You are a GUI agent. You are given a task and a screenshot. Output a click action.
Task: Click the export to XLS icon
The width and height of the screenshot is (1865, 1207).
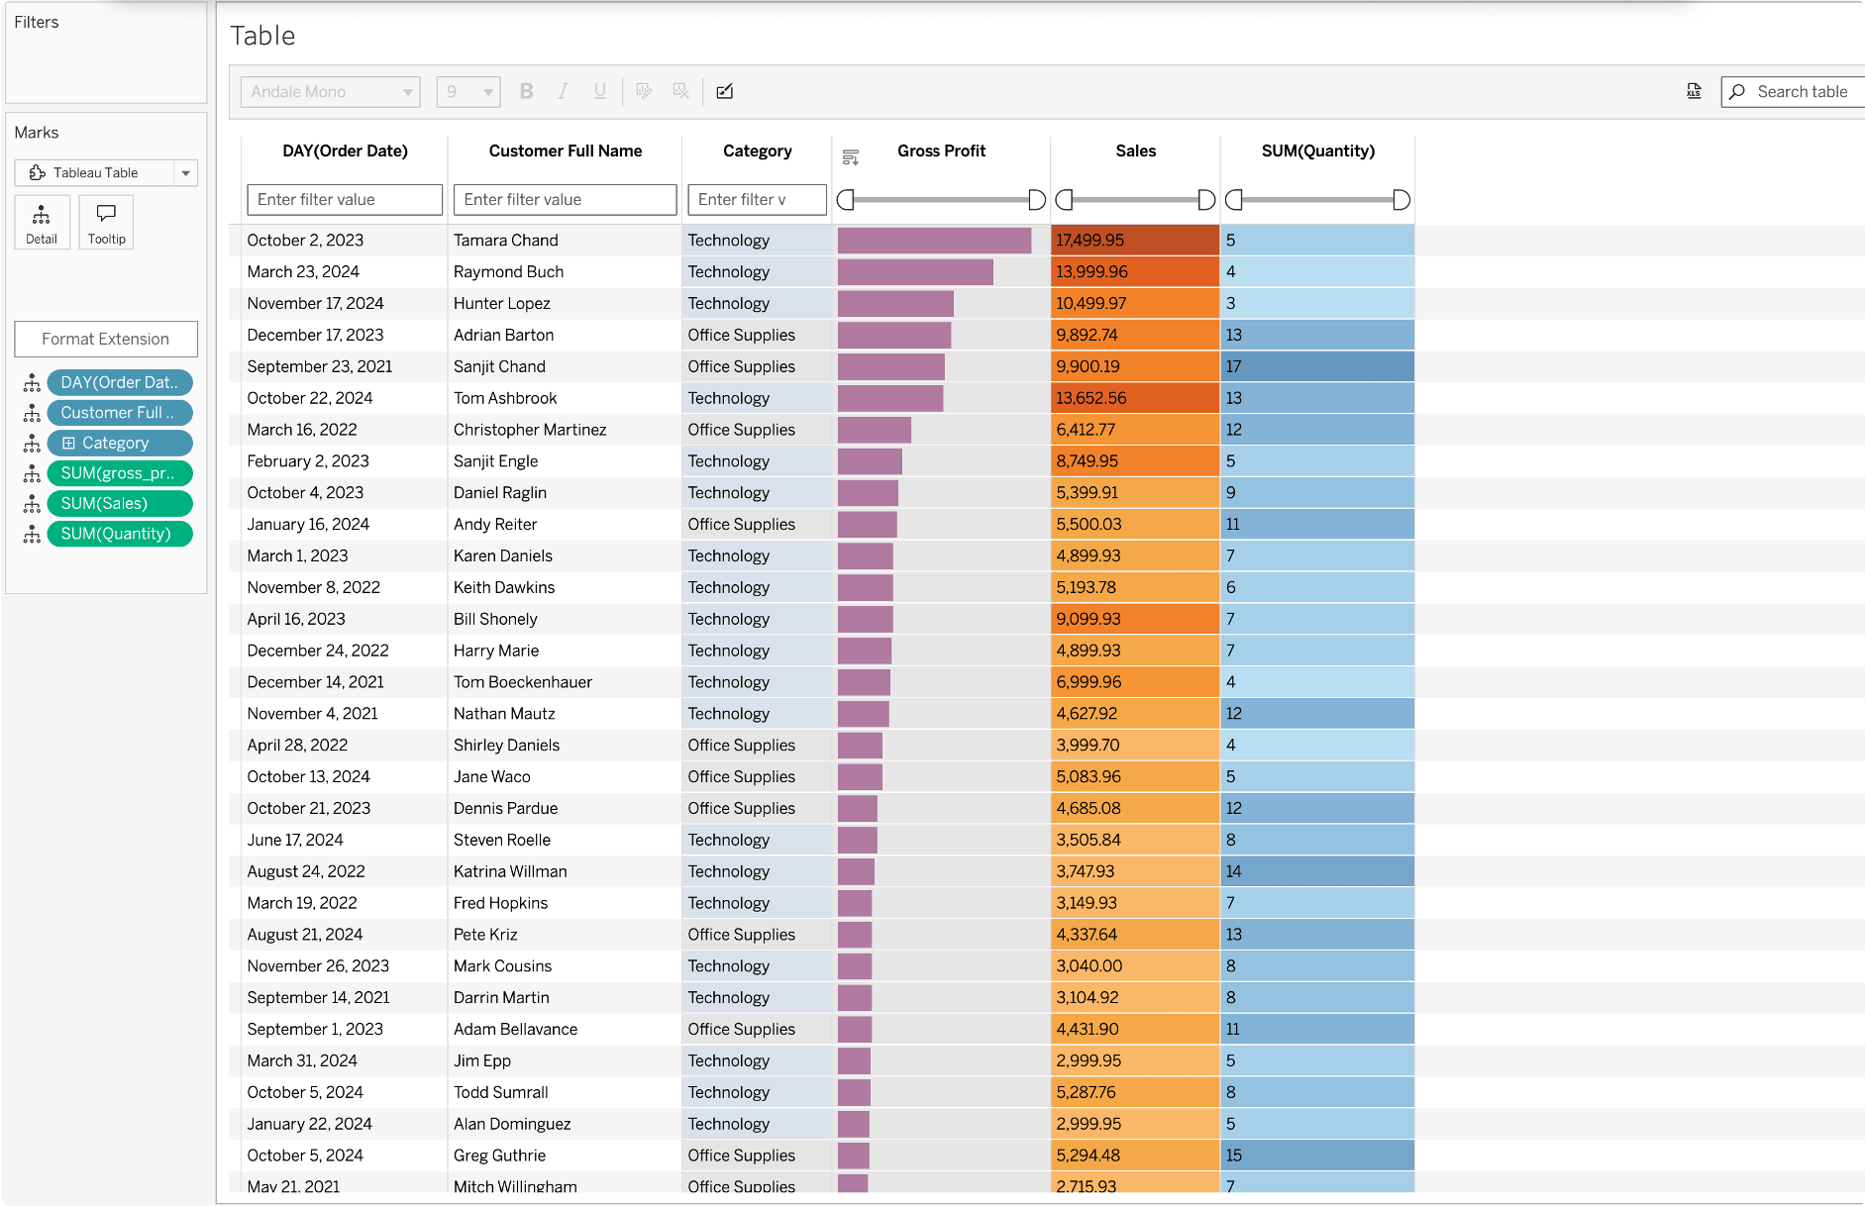tap(1694, 91)
